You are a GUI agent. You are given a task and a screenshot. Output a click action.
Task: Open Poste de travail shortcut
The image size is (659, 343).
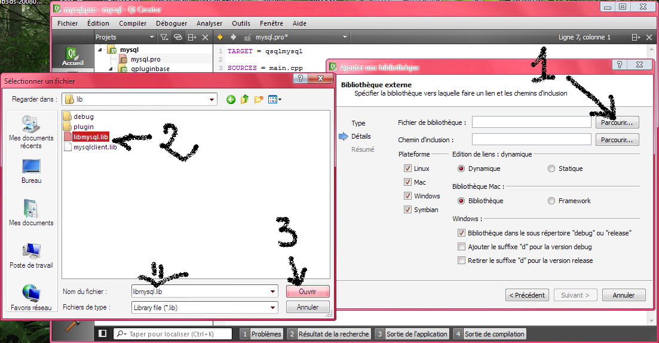click(31, 256)
